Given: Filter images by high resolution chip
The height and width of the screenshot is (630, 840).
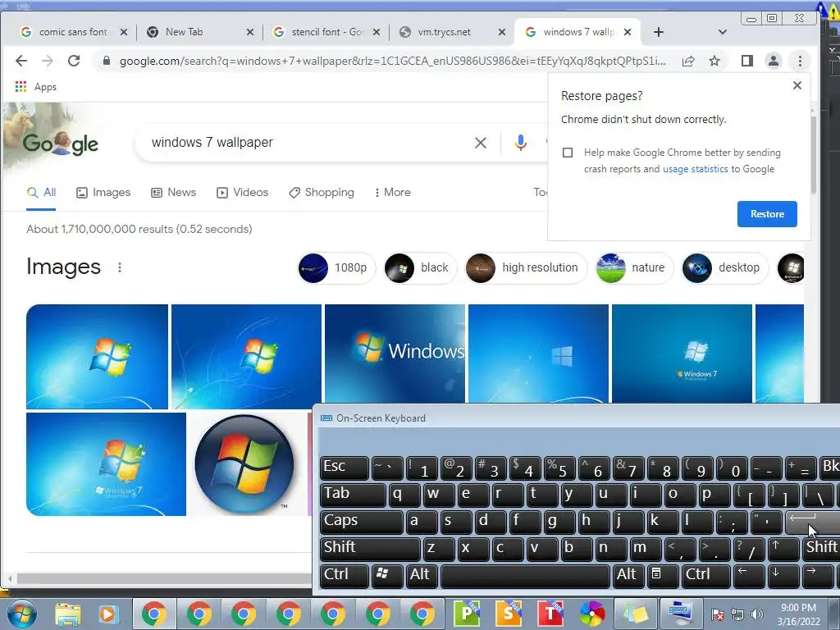Looking at the screenshot, I should [526, 268].
